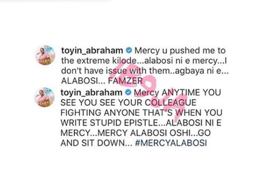The image size is (266, 194).
Task: Open the #MERCYALABOSI hashtag
Action: 171,143
